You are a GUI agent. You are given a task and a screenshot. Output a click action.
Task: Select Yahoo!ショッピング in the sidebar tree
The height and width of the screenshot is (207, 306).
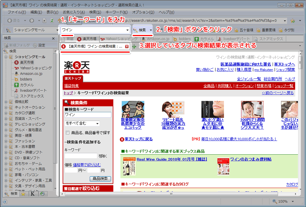(x=36, y=68)
